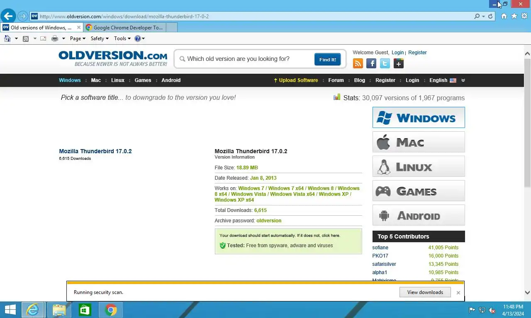Click Mozilla Thunderbird 17.0.2 title link

click(x=95, y=151)
